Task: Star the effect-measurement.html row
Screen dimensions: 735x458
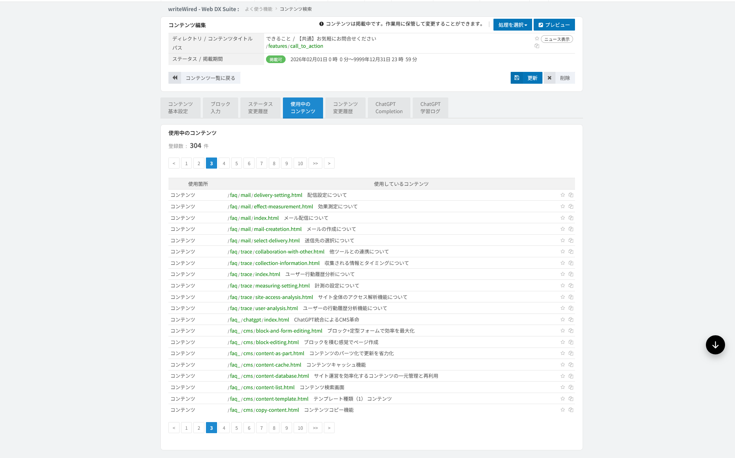Action: click(562, 206)
